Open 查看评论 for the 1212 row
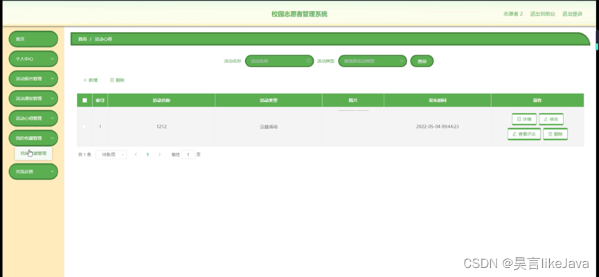 [524, 134]
